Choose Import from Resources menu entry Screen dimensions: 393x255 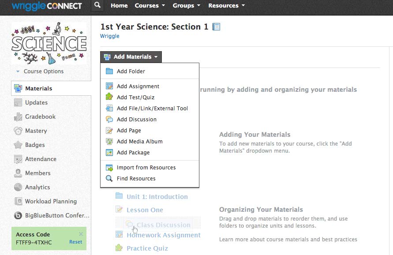tap(146, 167)
